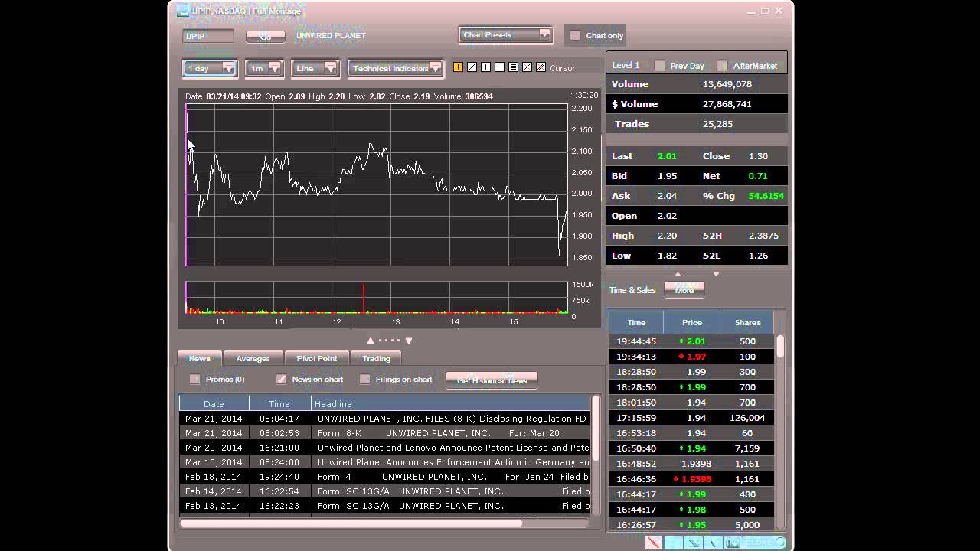This screenshot has height=551, width=980.
Task: Select the vertical line drawing tool
Action: [485, 67]
